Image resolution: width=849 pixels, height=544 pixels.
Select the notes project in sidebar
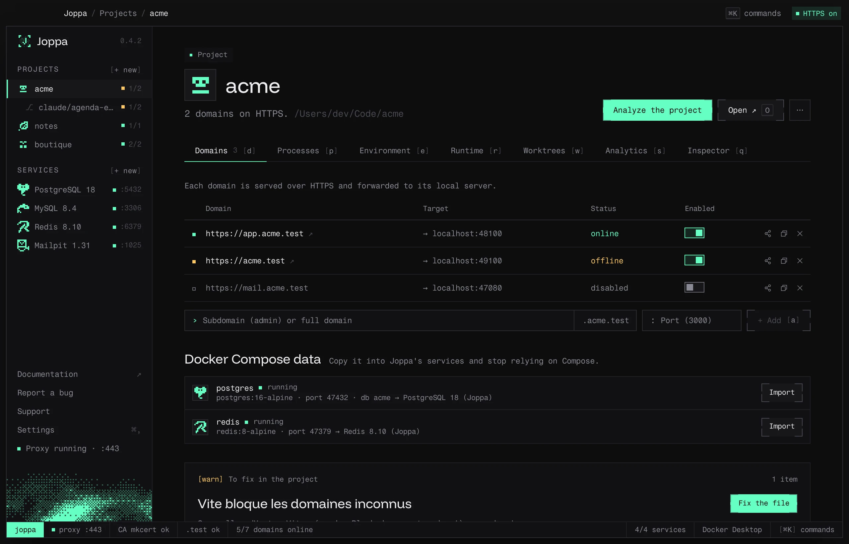(80, 126)
